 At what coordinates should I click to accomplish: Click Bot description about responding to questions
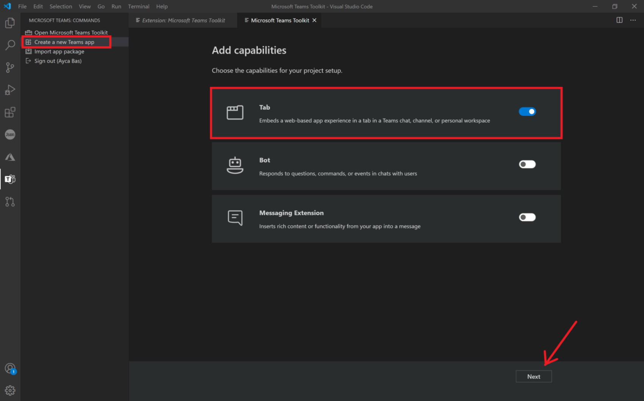[338, 174]
